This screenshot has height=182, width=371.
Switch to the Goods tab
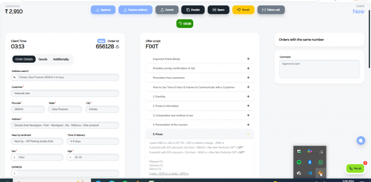pos(43,59)
